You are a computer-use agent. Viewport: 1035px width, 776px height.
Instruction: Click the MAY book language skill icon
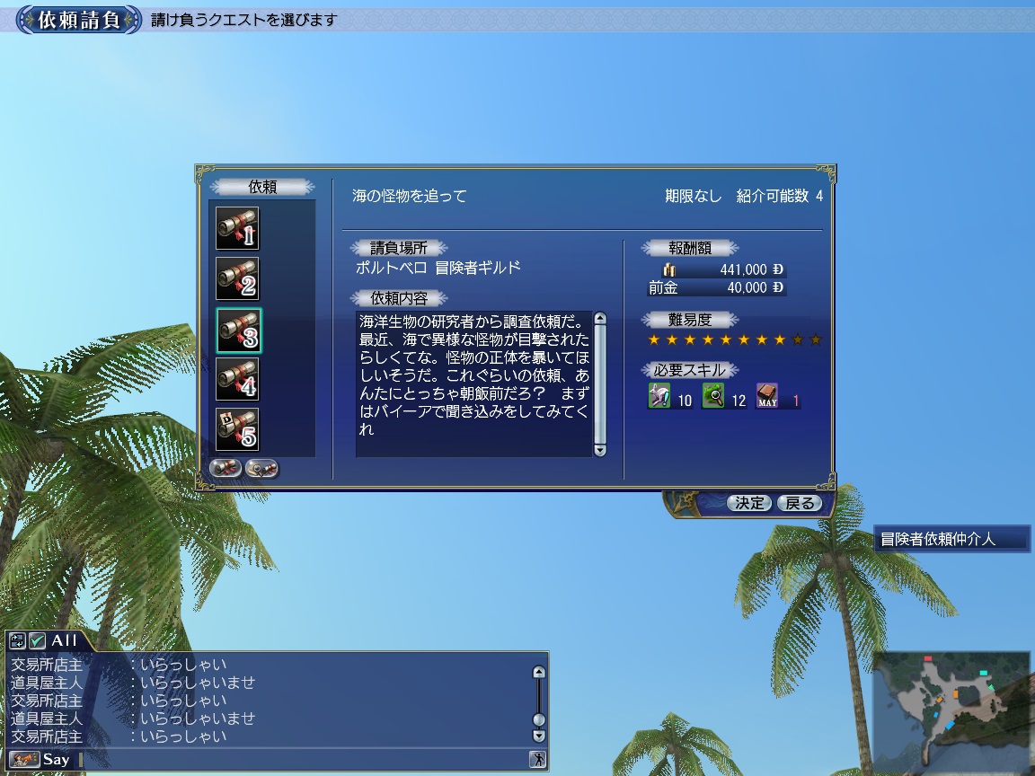(x=766, y=396)
